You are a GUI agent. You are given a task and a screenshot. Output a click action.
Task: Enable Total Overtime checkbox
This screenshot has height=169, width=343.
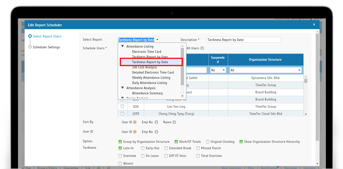[198, 156]
